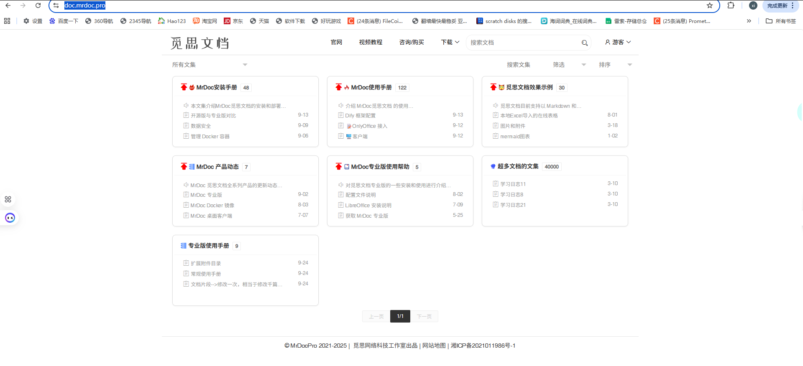Click the browser address bar URL
Viewport: 803px width, 366px height.
[85, 5]
